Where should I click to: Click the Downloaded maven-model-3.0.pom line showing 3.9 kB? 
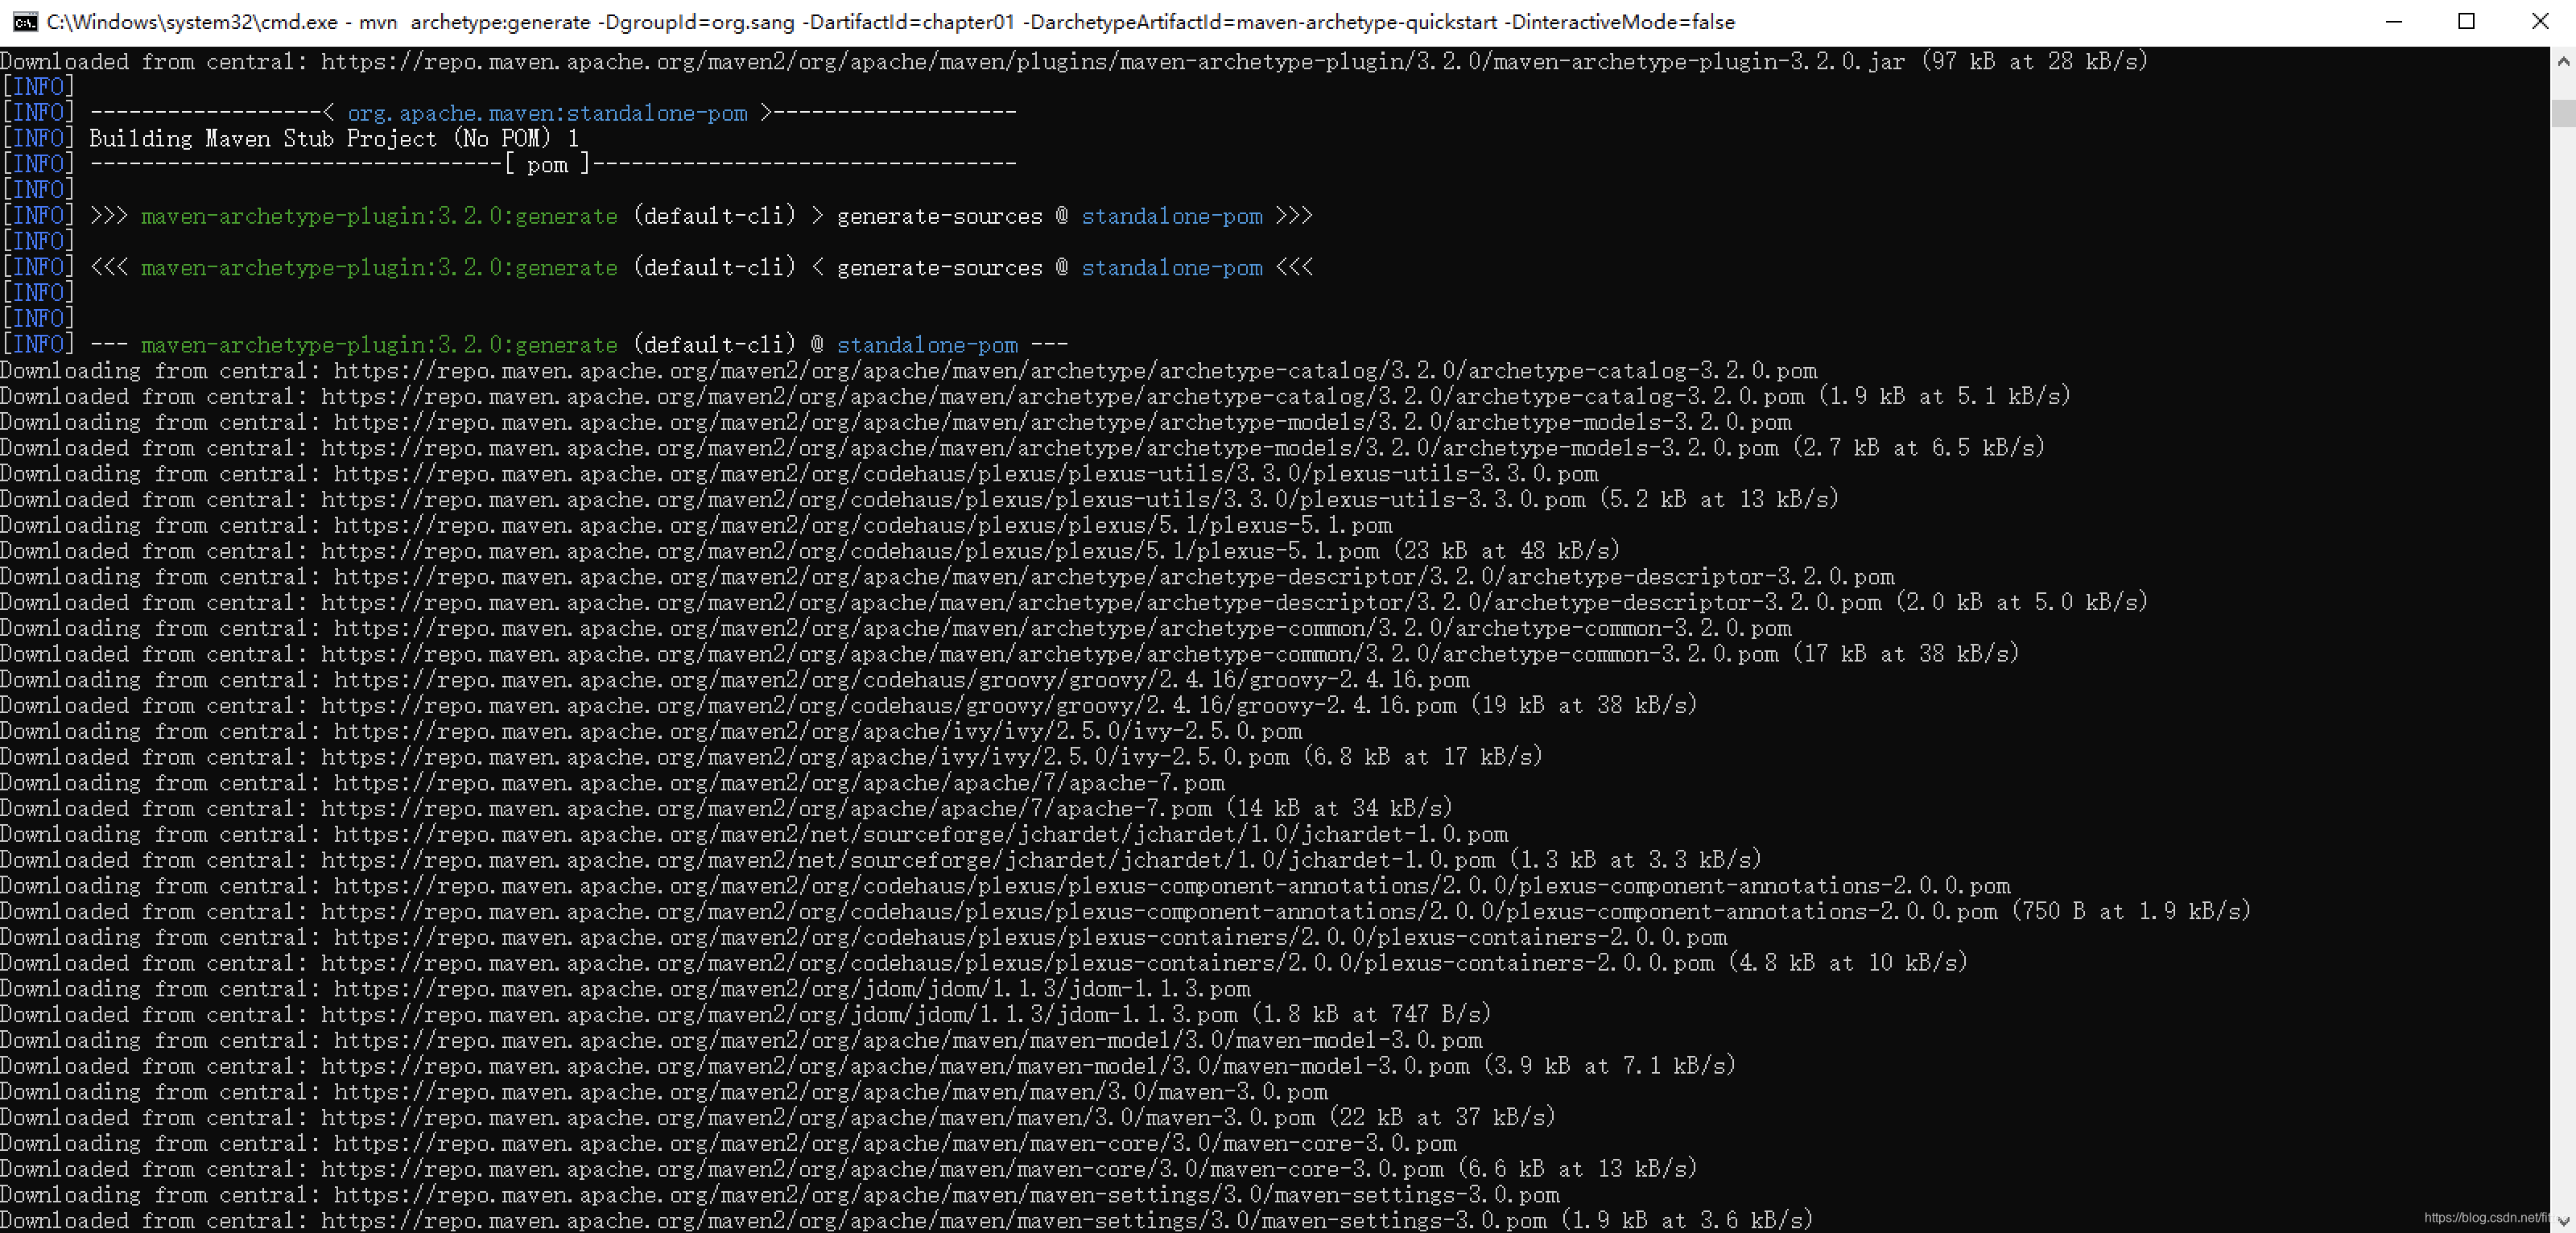868,1066
